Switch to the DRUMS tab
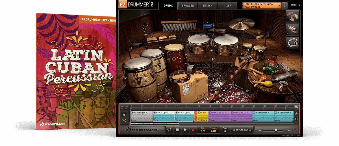 168,5
